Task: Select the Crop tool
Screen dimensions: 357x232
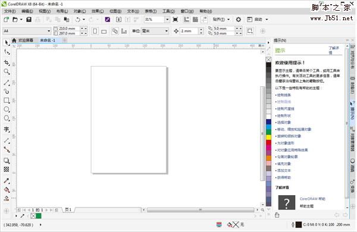Action: click(x=7, y=62)
